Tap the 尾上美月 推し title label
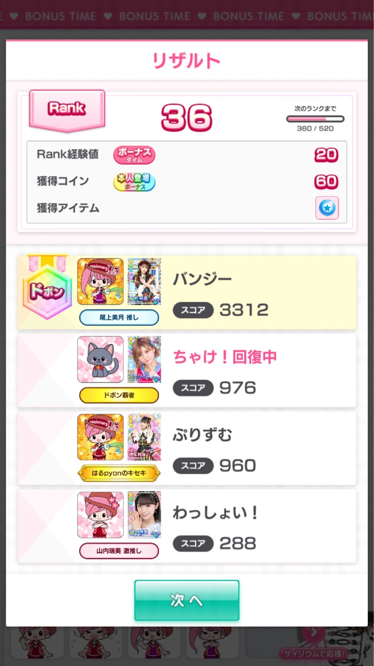Viewport: 374px width, 666px height. [x=119, y=317]
